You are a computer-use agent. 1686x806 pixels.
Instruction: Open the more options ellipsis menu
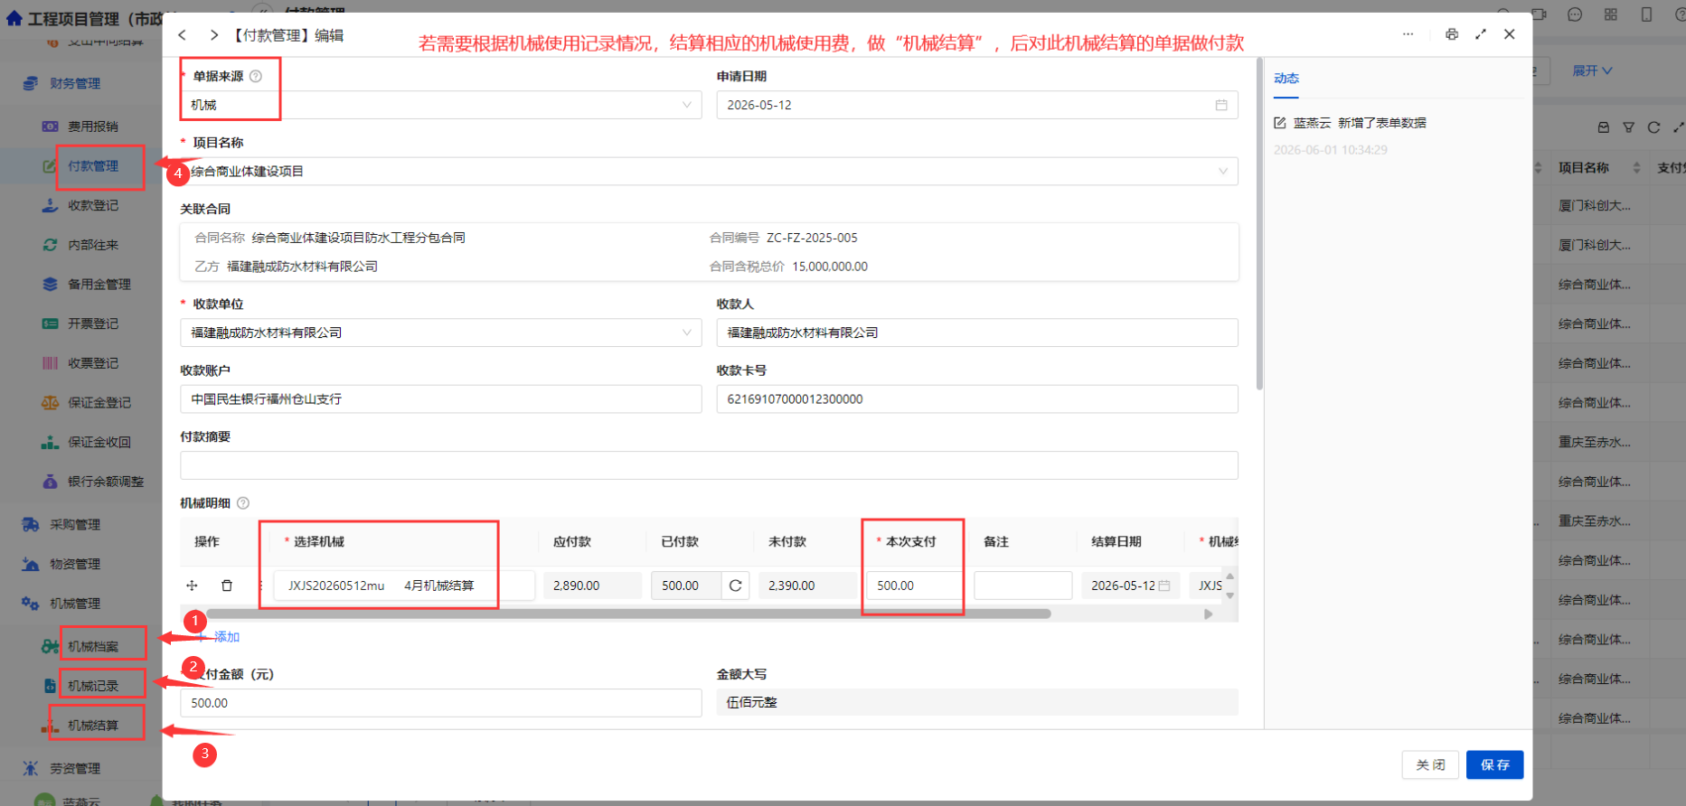point(1408,34)
